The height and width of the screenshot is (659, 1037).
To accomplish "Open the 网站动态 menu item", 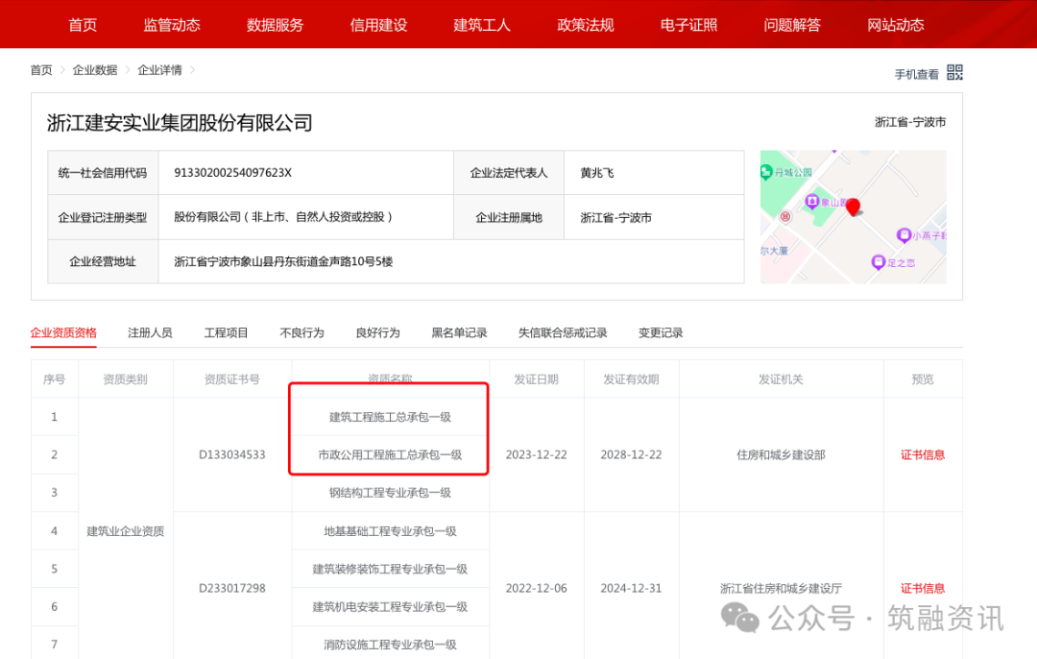I will (896, 25).
